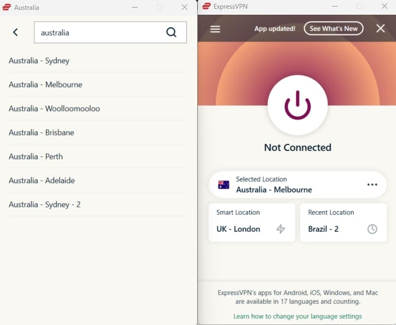Open the language settings help link
Image resolution: width=396 pixels, height=325 pixels.
297,316
